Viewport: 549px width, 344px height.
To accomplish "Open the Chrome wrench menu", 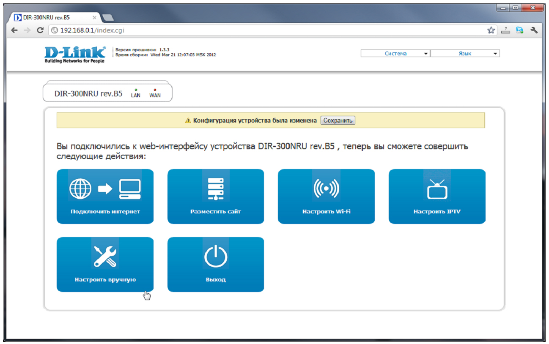I will (534, 30).
